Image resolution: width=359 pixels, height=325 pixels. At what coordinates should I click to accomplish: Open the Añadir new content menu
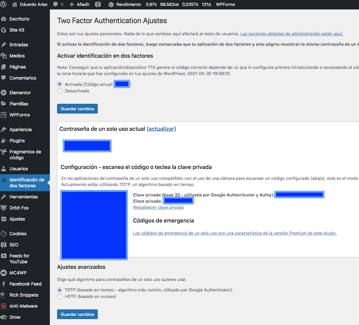[79, 5]
